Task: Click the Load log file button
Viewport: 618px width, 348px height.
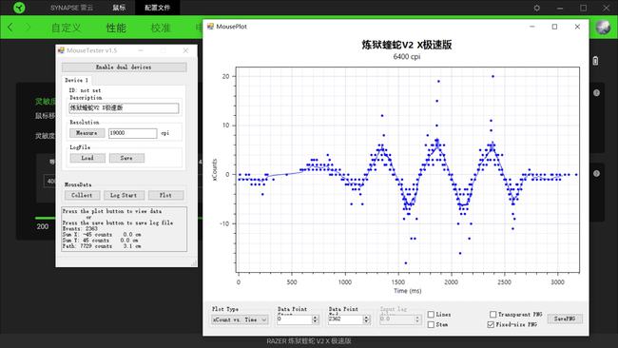Action: point(87,158)
